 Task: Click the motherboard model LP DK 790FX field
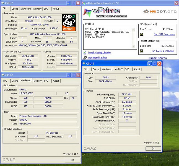(37, 94)
